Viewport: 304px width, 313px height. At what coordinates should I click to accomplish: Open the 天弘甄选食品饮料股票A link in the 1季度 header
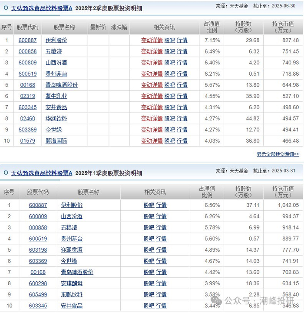(42, 173)
